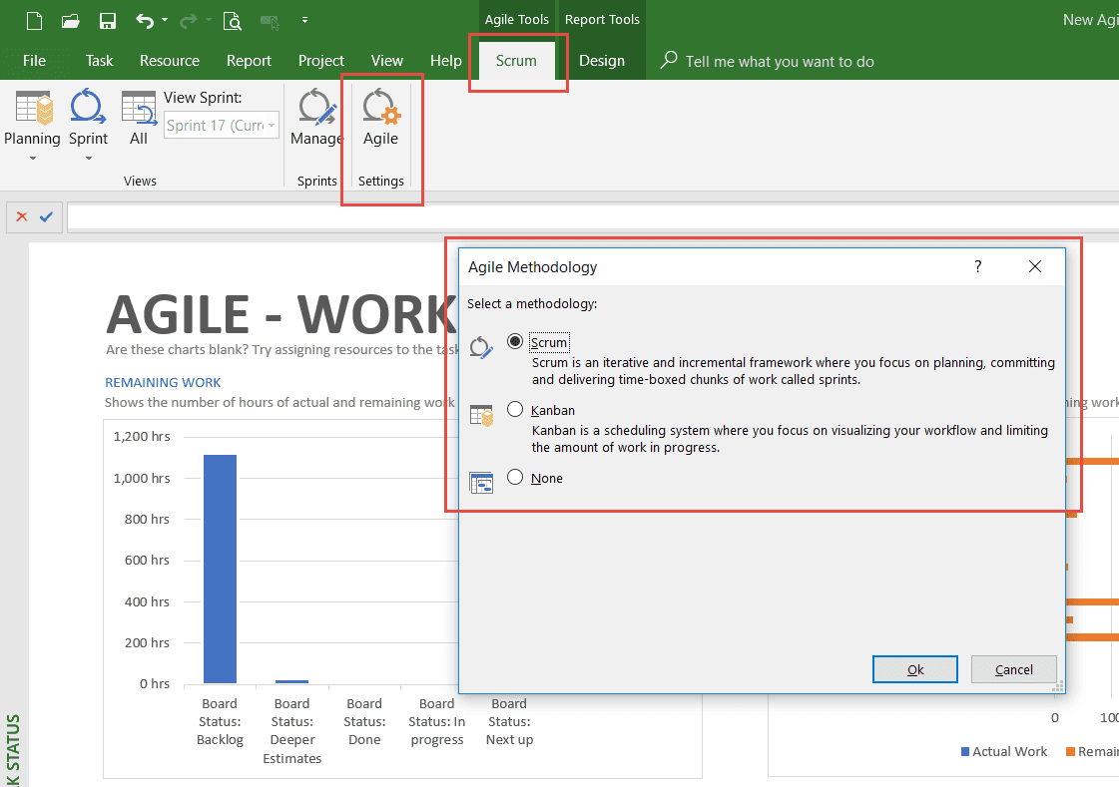1119x787 pixels.
Task: Click the blue Backlog bar in the chart
Action: click(220, 569)
